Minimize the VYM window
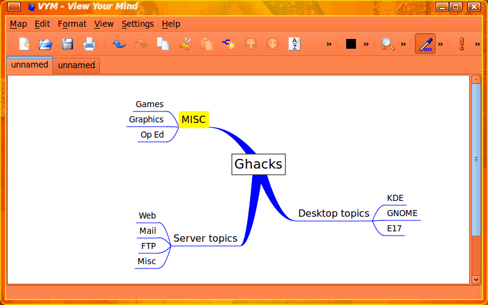Image resolution: width=488 pixels, height=305 pixels. tap(442, 7)
